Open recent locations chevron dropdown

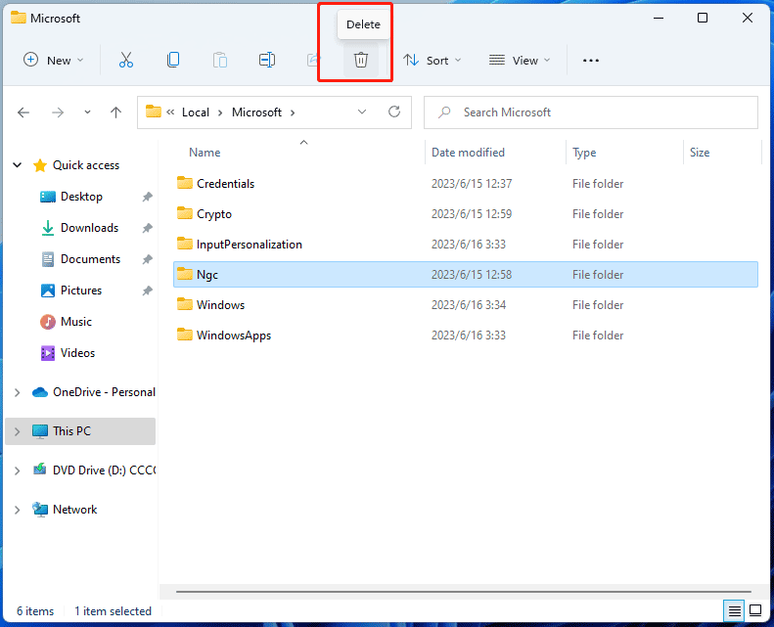pyautogui.click(x=87, y=112)
